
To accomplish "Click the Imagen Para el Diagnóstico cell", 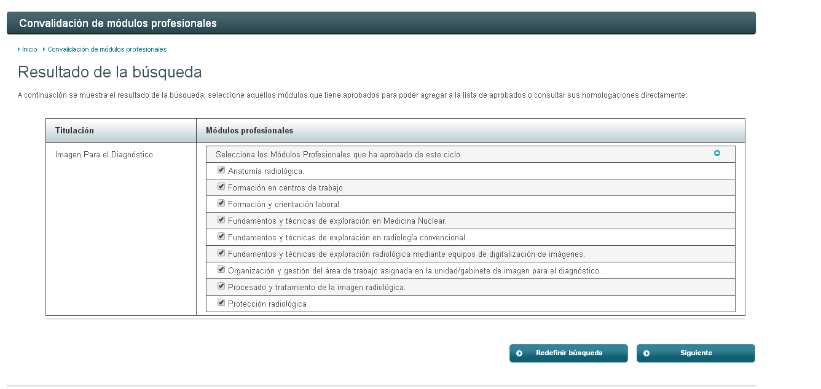I will tap(104, 155).
